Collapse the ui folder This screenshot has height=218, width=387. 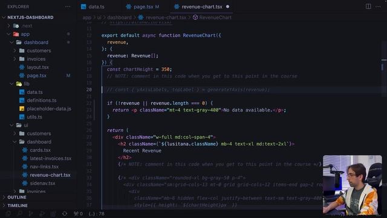click(11, 125)
